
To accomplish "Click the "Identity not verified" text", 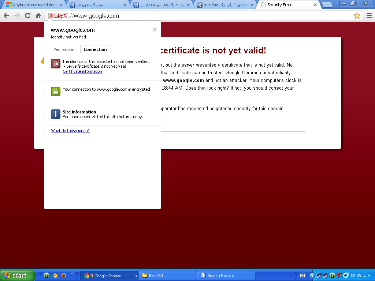I will pos(68,37).
